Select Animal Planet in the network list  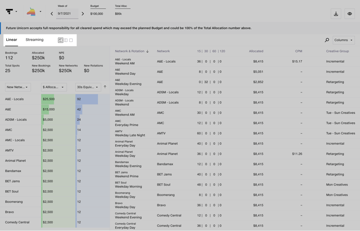pos(15,160)
